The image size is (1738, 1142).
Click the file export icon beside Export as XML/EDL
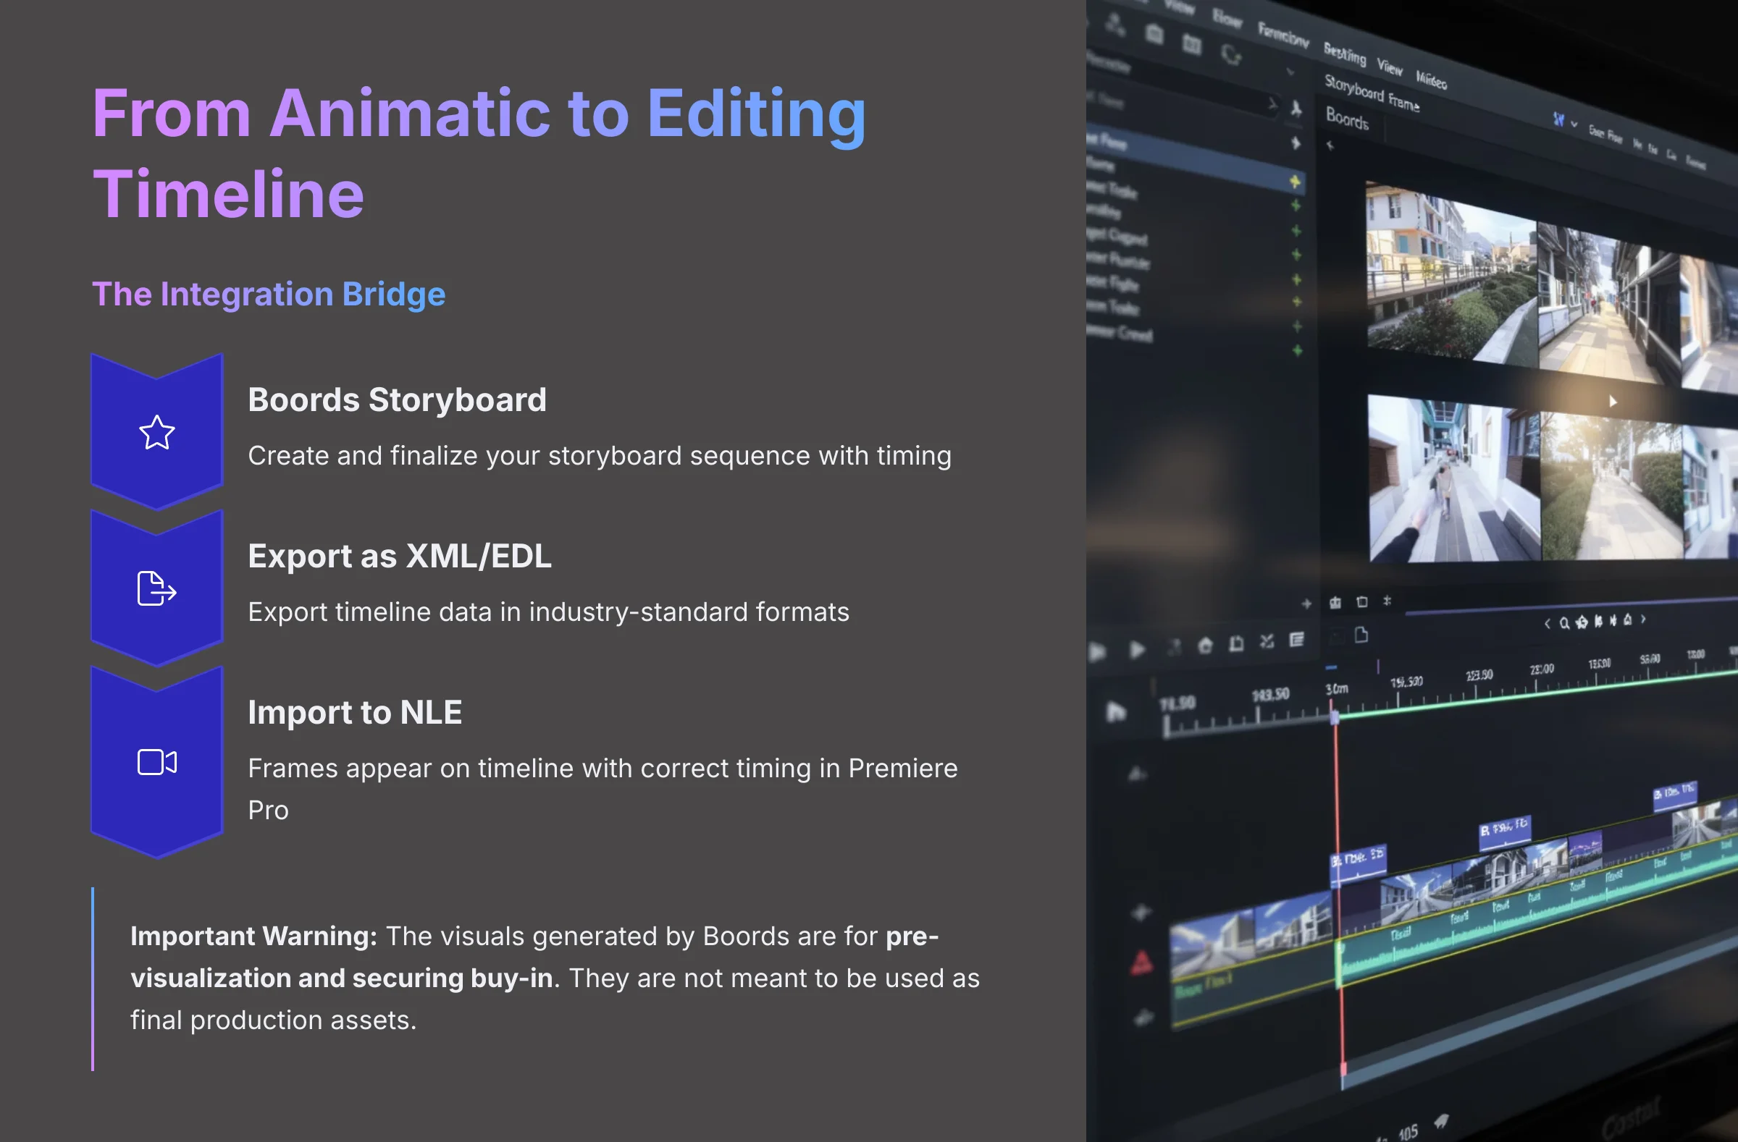pos(157,588)
